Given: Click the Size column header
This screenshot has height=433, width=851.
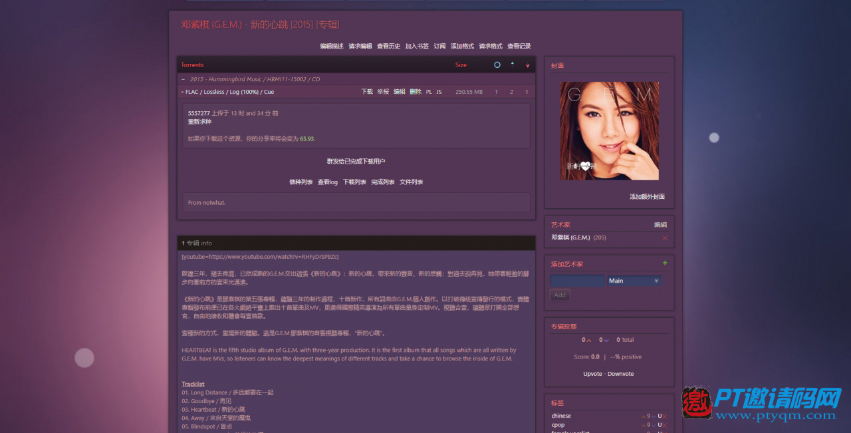Looking at the screenshot, I should 461,65.
